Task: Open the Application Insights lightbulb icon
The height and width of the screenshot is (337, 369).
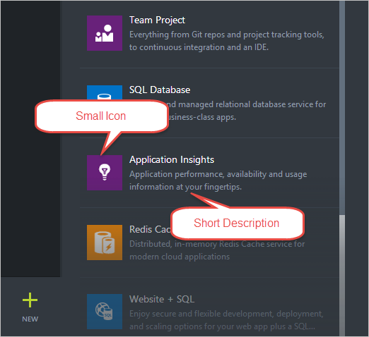Action: coord(105,173)
